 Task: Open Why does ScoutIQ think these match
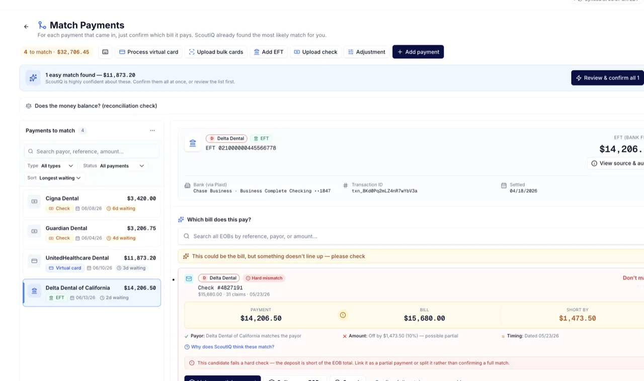(x=229, y=347)
